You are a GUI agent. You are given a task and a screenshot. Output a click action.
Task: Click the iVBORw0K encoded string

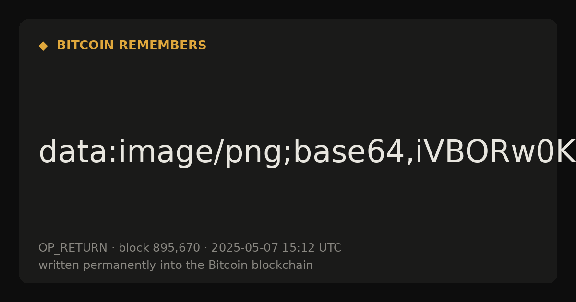(495, 152)
